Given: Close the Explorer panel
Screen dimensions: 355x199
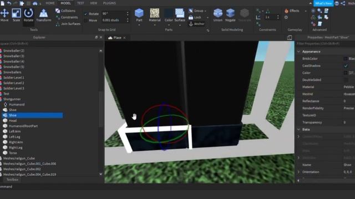Looking at the screenshot, I should click(101, 37).
